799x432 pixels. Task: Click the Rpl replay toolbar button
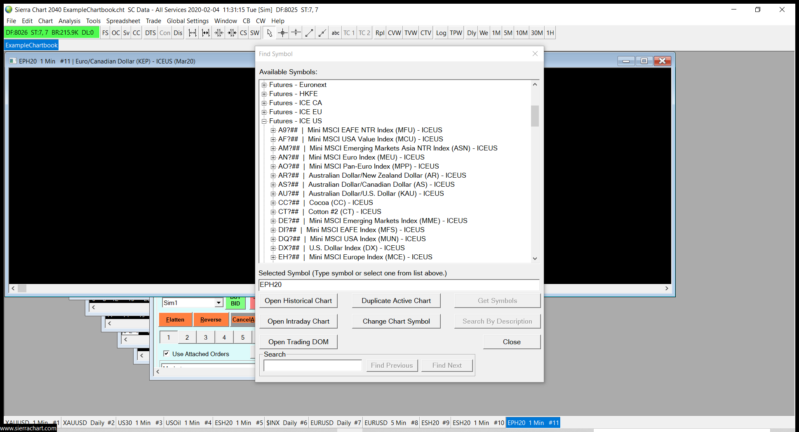pyautogui.click(x=380, y=33)
